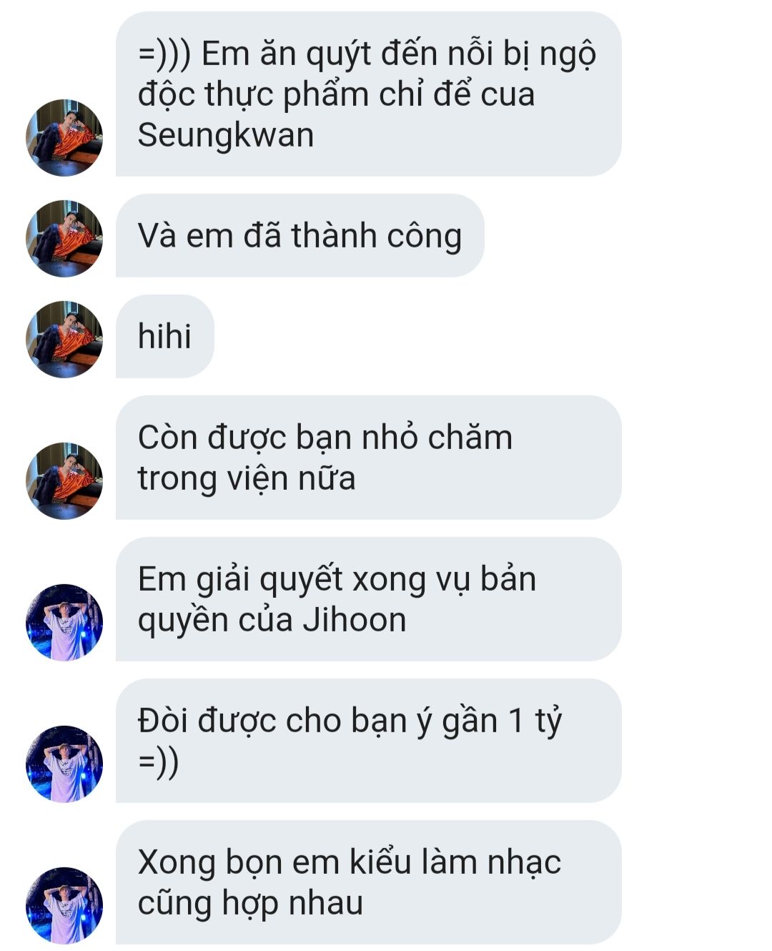Click orange-shirt avatar beside the Seungkwan message

coord(64,138)
